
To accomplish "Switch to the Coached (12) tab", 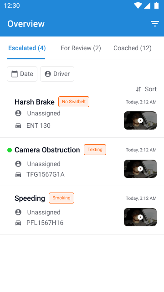I will tap(133, 48).
